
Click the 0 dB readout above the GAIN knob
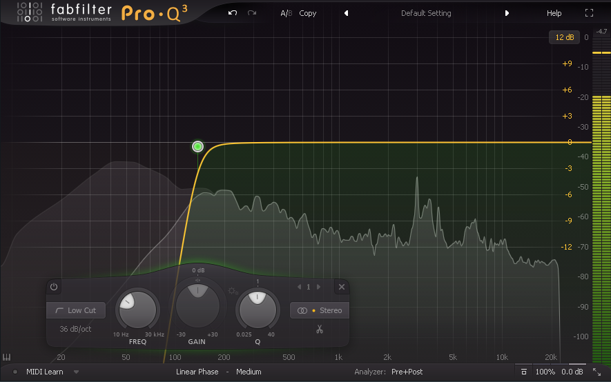(198, 270)
